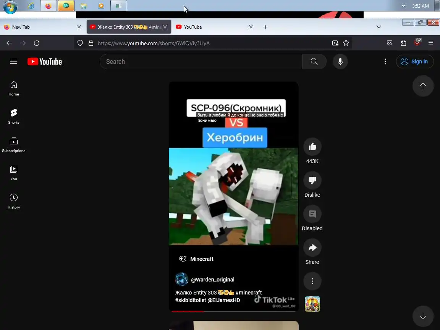Open the tracking protection shield
440x330 pixels.
pos(80,43)
